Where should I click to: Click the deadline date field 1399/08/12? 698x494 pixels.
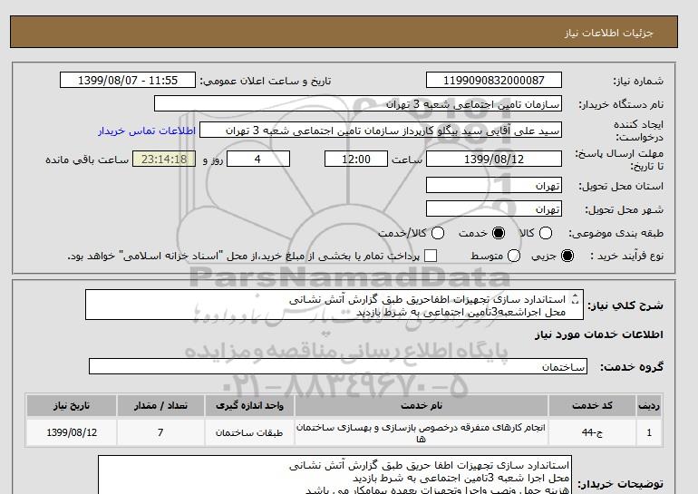click(494, 159)
